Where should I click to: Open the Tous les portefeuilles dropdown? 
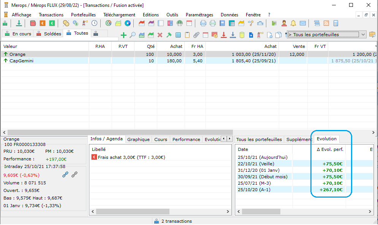click(x=327, y=35)
